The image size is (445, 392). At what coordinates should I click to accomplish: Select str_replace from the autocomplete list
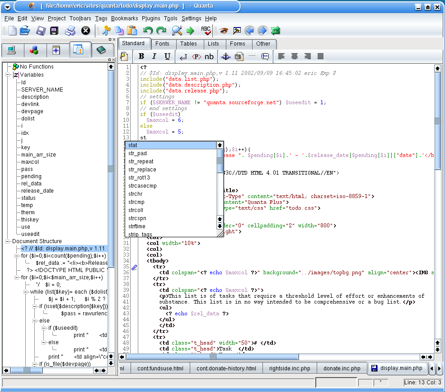[x=142, y=170]
